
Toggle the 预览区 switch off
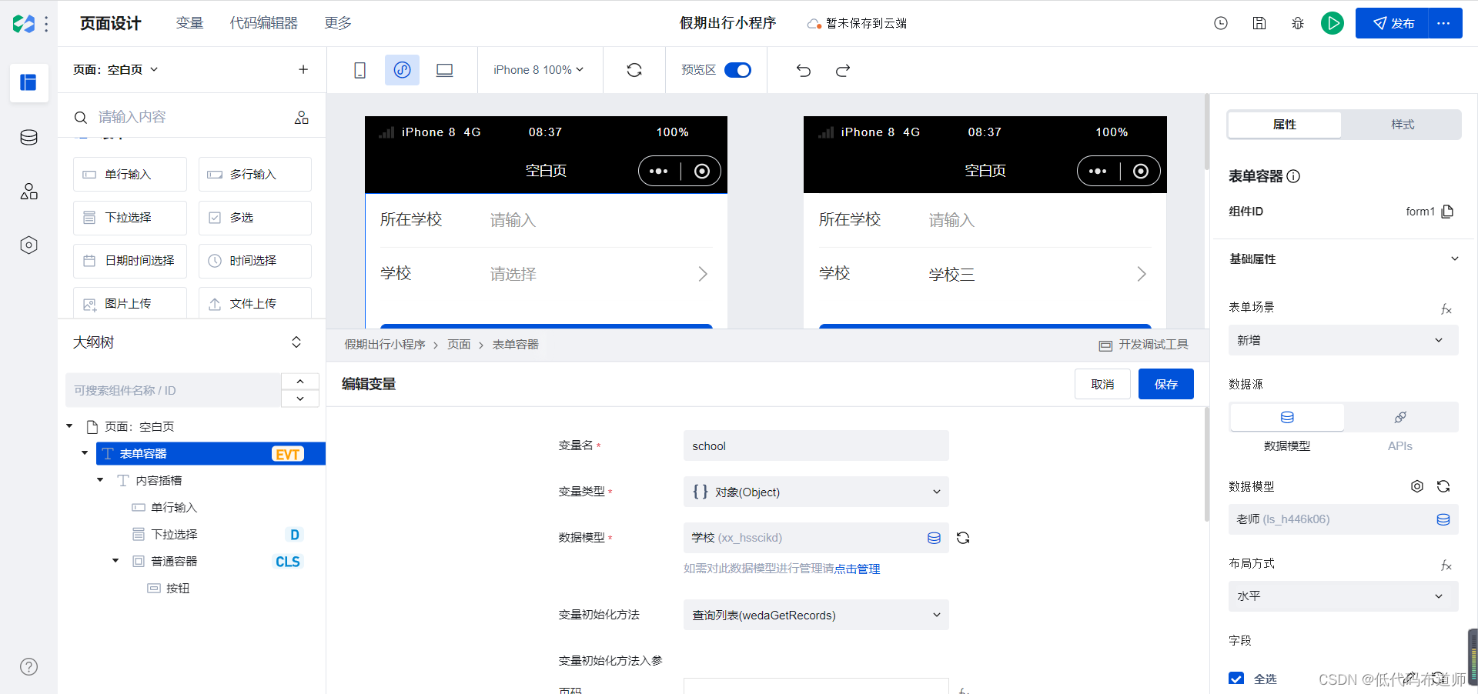(x=737, y=70)
